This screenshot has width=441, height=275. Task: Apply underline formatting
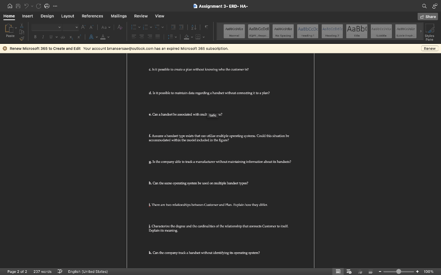pyautogui.click(x=51, y=37)
